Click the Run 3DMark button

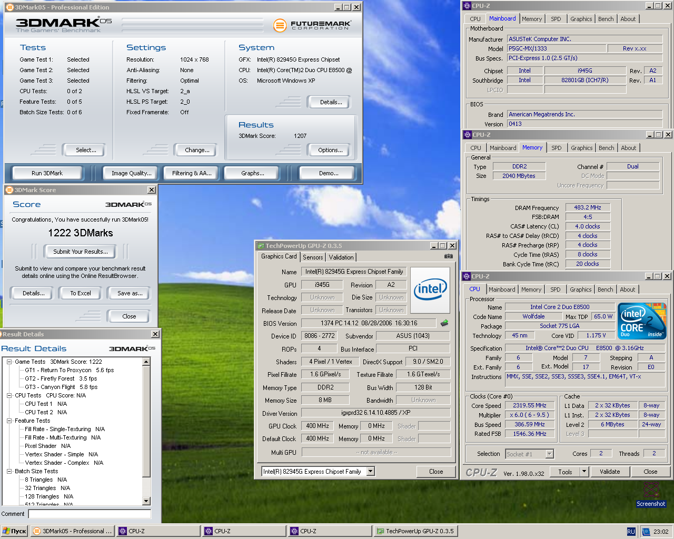click(x=47, y=173)
